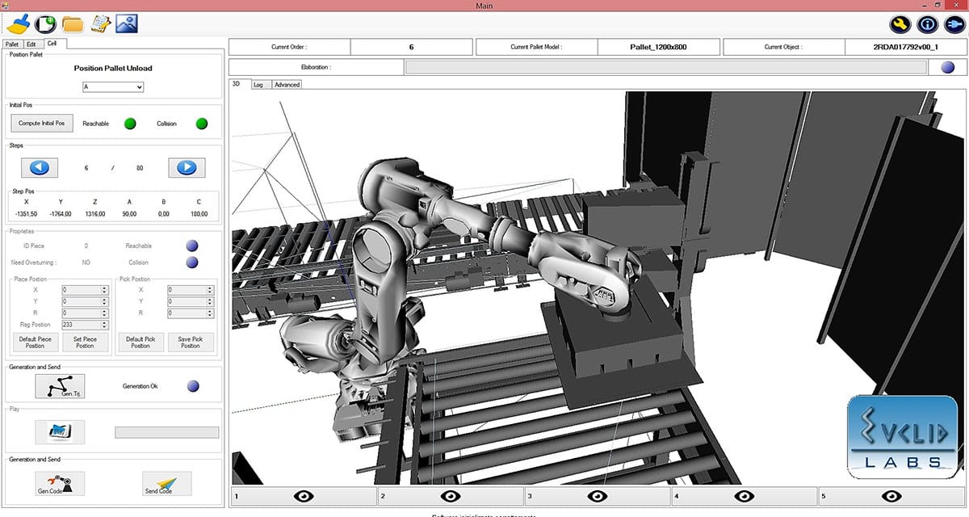Click the Place Position Y spinner arrows
Image resolution: width=969 pixels, height=517 pixels.
pyautogui.click(x=105, y=301)
